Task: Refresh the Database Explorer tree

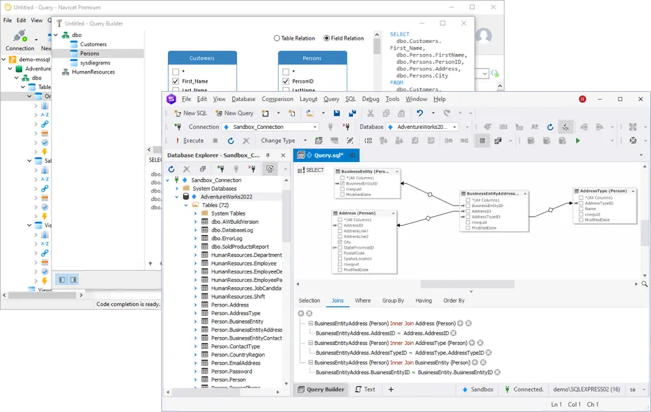Action: [x=171, y=169]
